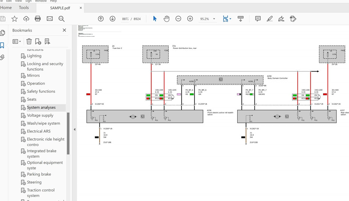Open the page thumbnails panel
349x201 pixels.
point(3,33)
